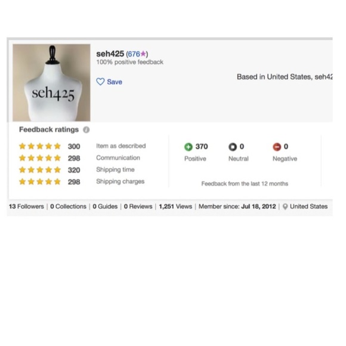This screenshot has height=346, width=346.
Task: Click the heart Save icon
Action: (100, 82)
